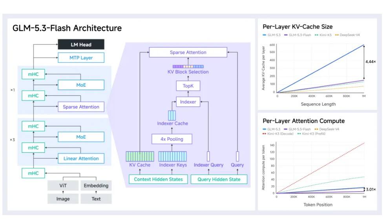Screen dimensions: 387x219
Task: Select the MTP Layer box
Action: [81, 58]
